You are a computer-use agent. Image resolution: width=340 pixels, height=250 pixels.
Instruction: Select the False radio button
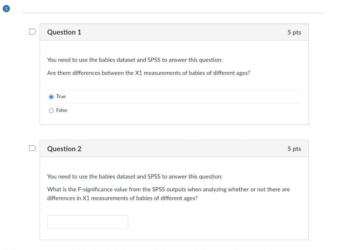(51, 110)
